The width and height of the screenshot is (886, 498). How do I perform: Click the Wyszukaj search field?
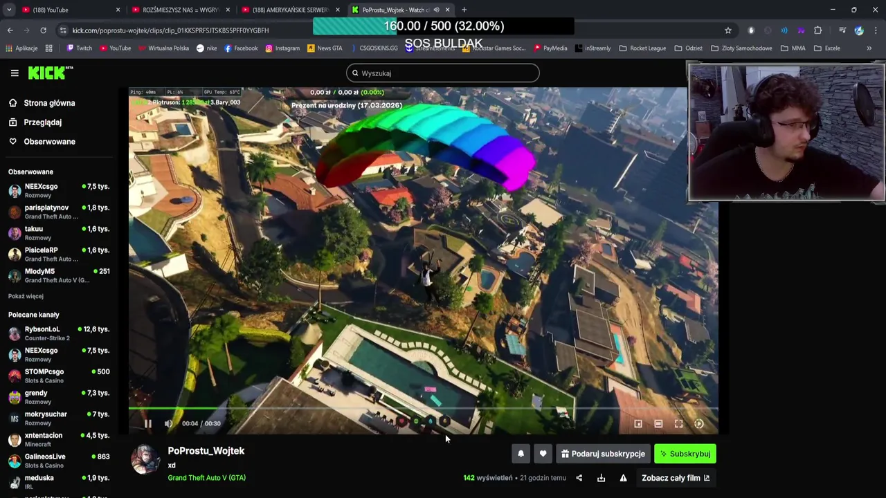click(443, 73)
